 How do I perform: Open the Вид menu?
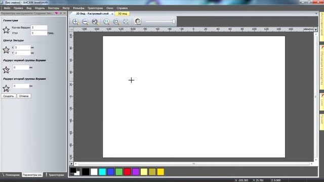29,8
